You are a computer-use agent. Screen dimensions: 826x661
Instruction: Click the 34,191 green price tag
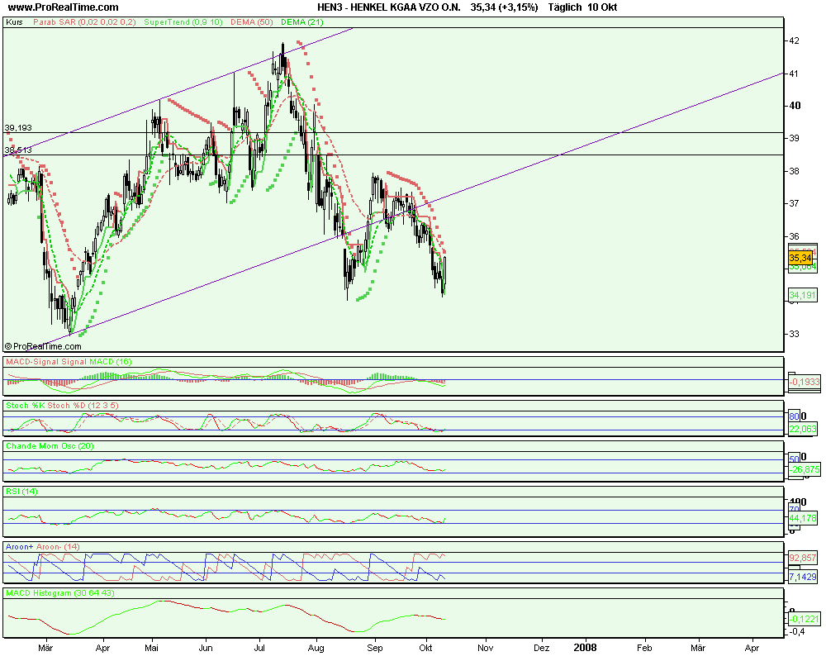(802, 295)
